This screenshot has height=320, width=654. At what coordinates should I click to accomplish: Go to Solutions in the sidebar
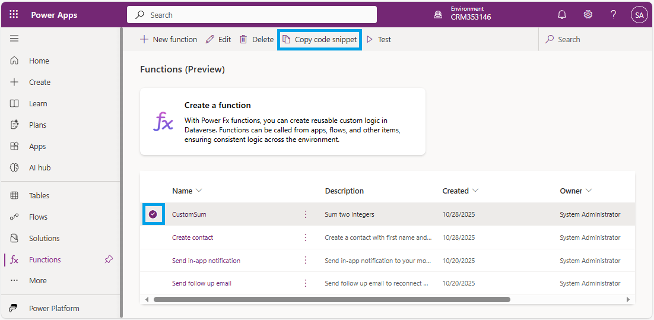coord(44,238)
